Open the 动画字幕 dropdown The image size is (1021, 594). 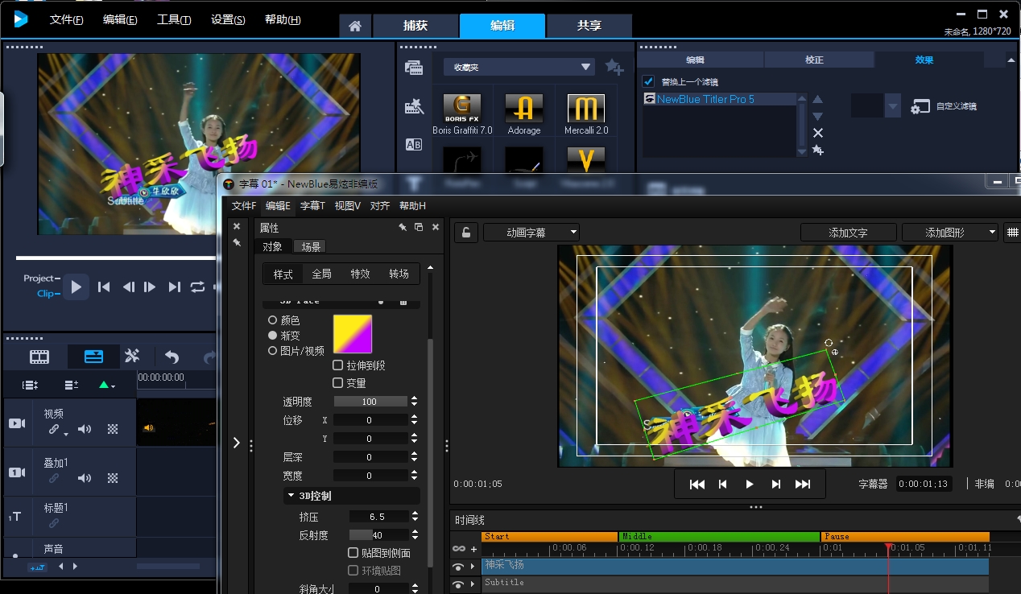[x=531, y=233]
